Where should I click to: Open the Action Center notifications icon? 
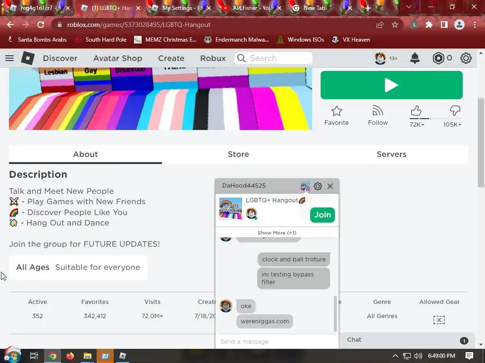(469, 356)
